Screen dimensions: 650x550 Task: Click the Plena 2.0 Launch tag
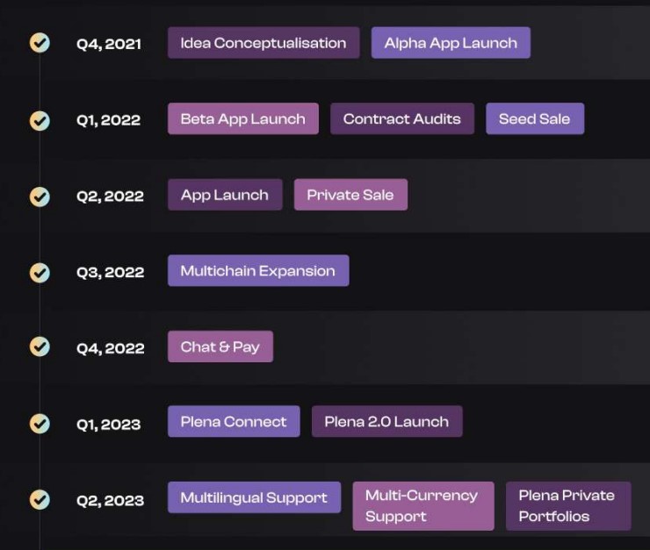tap(386, 422)
